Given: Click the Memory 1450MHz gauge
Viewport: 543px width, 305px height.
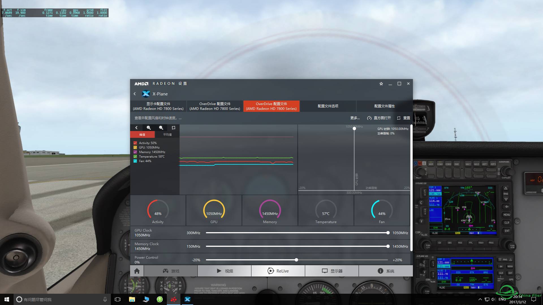Looking at the screenshot, I should pyautogui.click(x=270, y=211).
